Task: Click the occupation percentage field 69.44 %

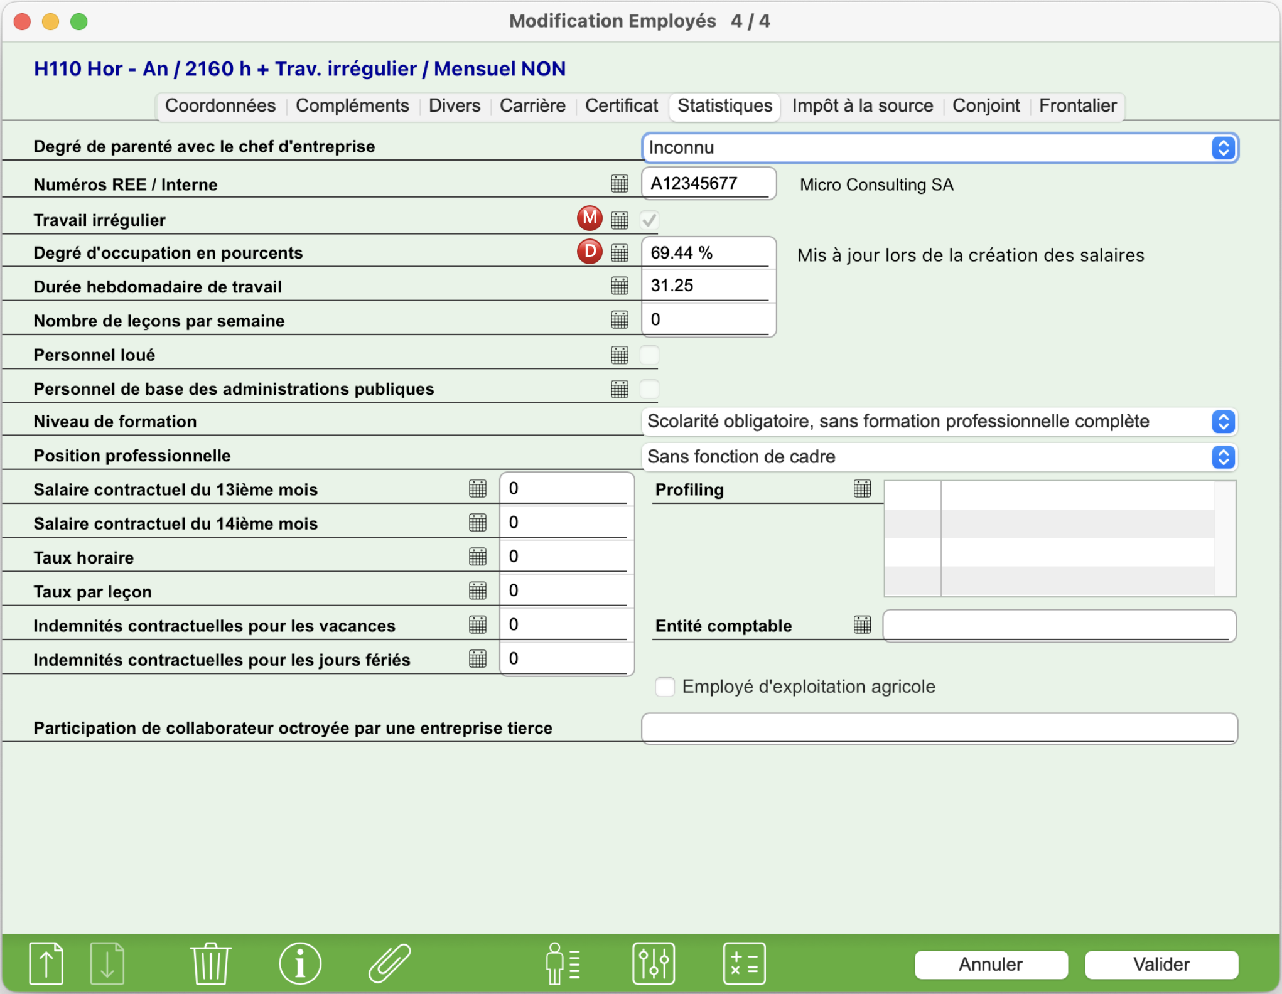Action: pyautogui.click(x=709, y=252)
